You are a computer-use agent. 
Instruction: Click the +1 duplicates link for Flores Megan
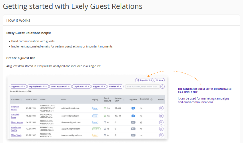[x=141, y=122]
